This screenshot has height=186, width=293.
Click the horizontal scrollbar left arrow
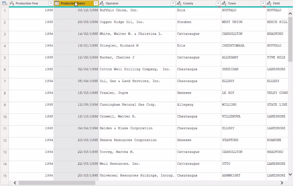click(x=15, y=183)
